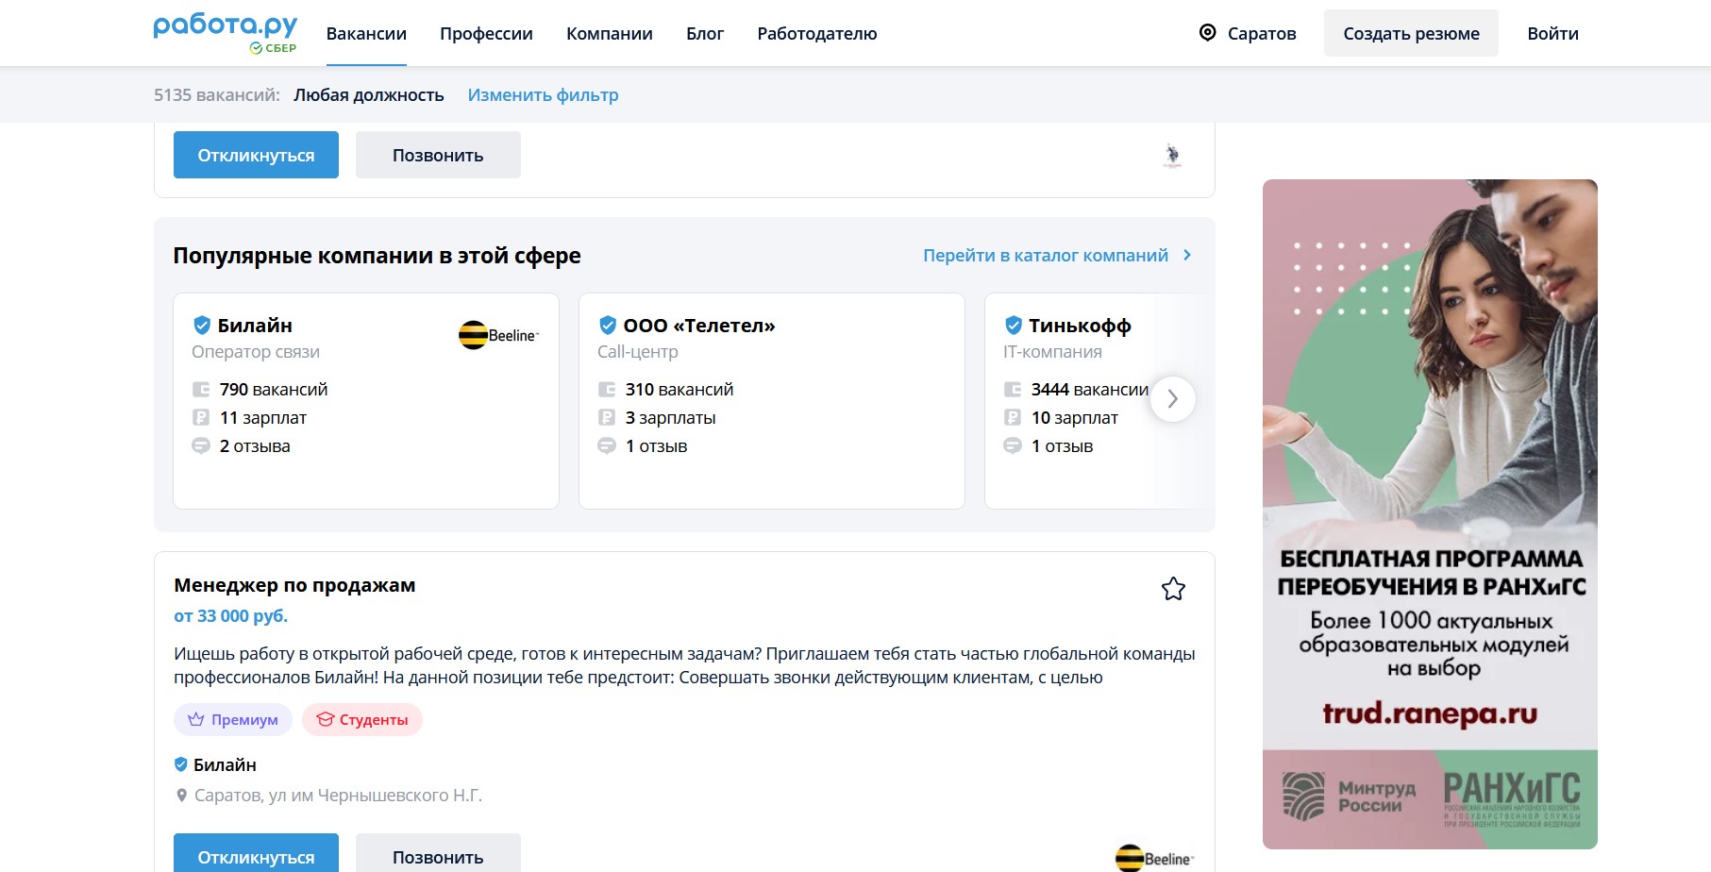Image resolution: width=1711 pixels, height=872 pixels.
Task: Click the address pin icon by Саратов, ул им Чернышевского
Action: [182, 796]
